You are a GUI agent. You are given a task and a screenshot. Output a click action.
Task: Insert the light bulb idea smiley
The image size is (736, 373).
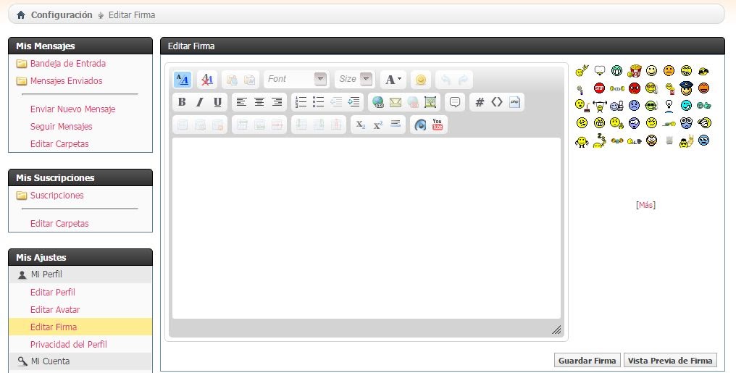[669, 106]
